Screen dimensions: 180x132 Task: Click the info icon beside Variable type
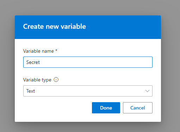(56, 80)
